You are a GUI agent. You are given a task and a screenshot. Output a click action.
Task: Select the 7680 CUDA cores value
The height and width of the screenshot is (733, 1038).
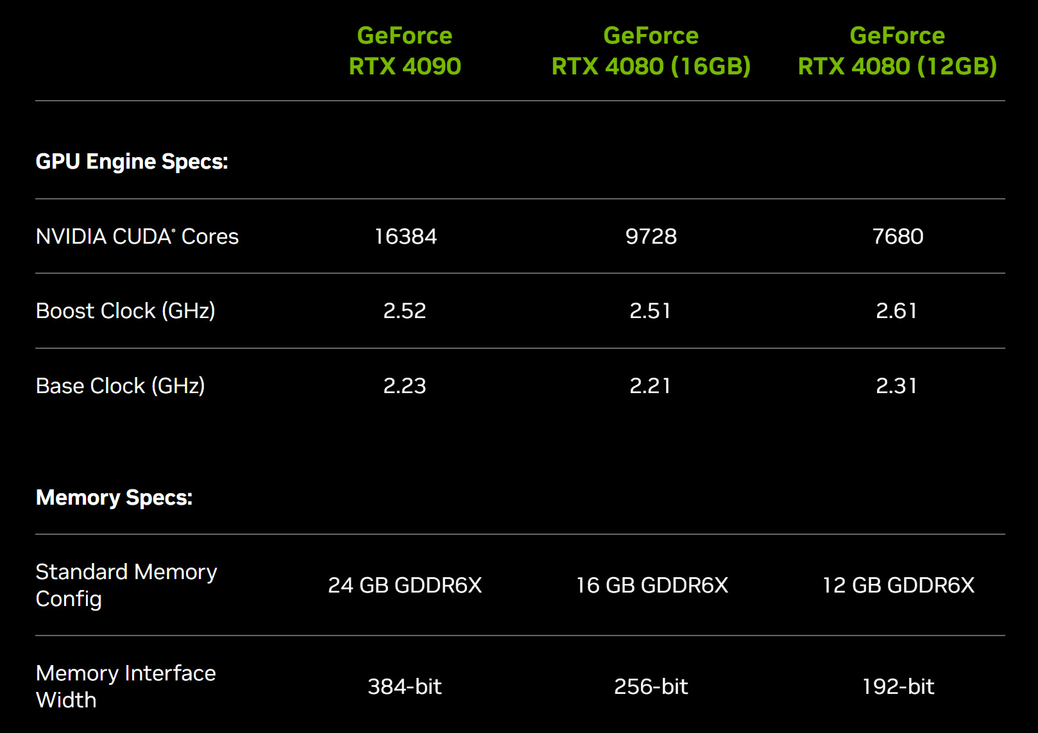click(x=898, y=237)
